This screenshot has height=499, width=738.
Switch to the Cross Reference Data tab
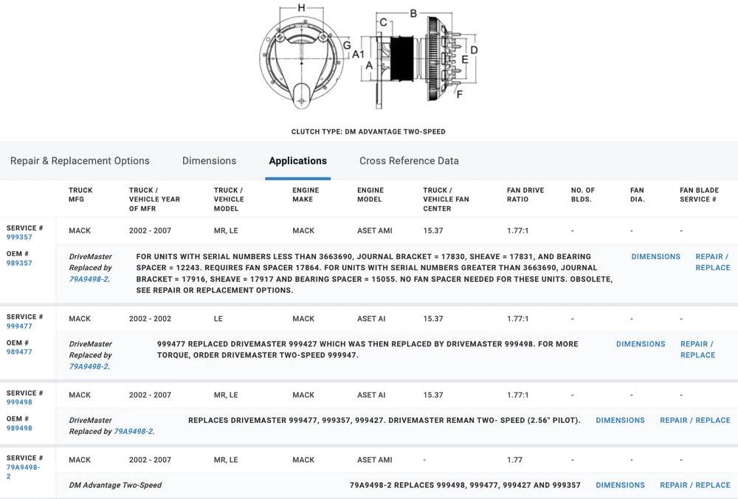pyautogui.click(x=409, y=161)
